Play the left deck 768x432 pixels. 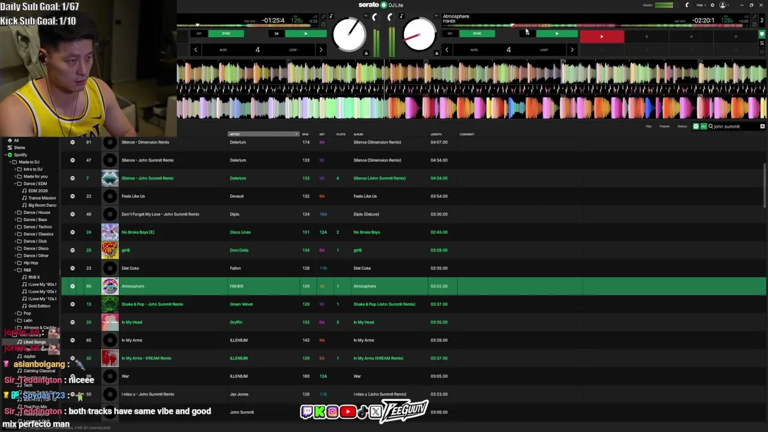(x=305, y=34)
